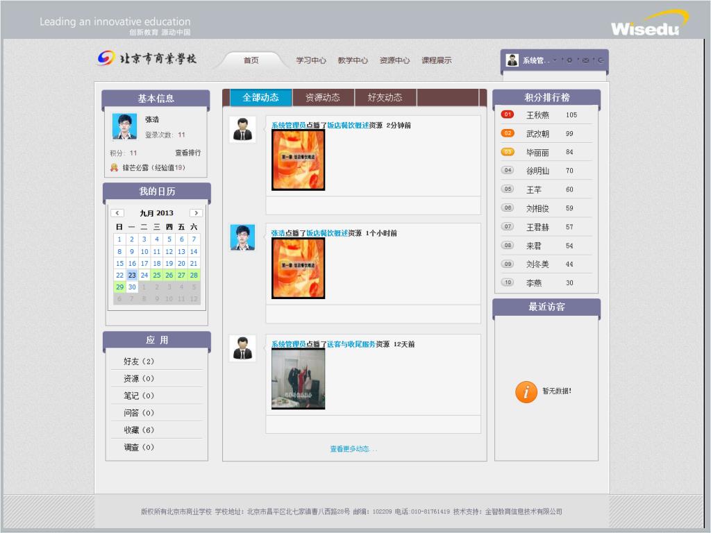The height and width of the screenshot is (533, 711).
Task: Open the 饭店餐饮概述 link in the first post
Action: click(348, 126)
